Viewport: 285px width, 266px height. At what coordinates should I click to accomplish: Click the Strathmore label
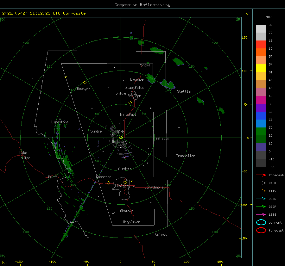pyautogui.click(x=154, y=187)
